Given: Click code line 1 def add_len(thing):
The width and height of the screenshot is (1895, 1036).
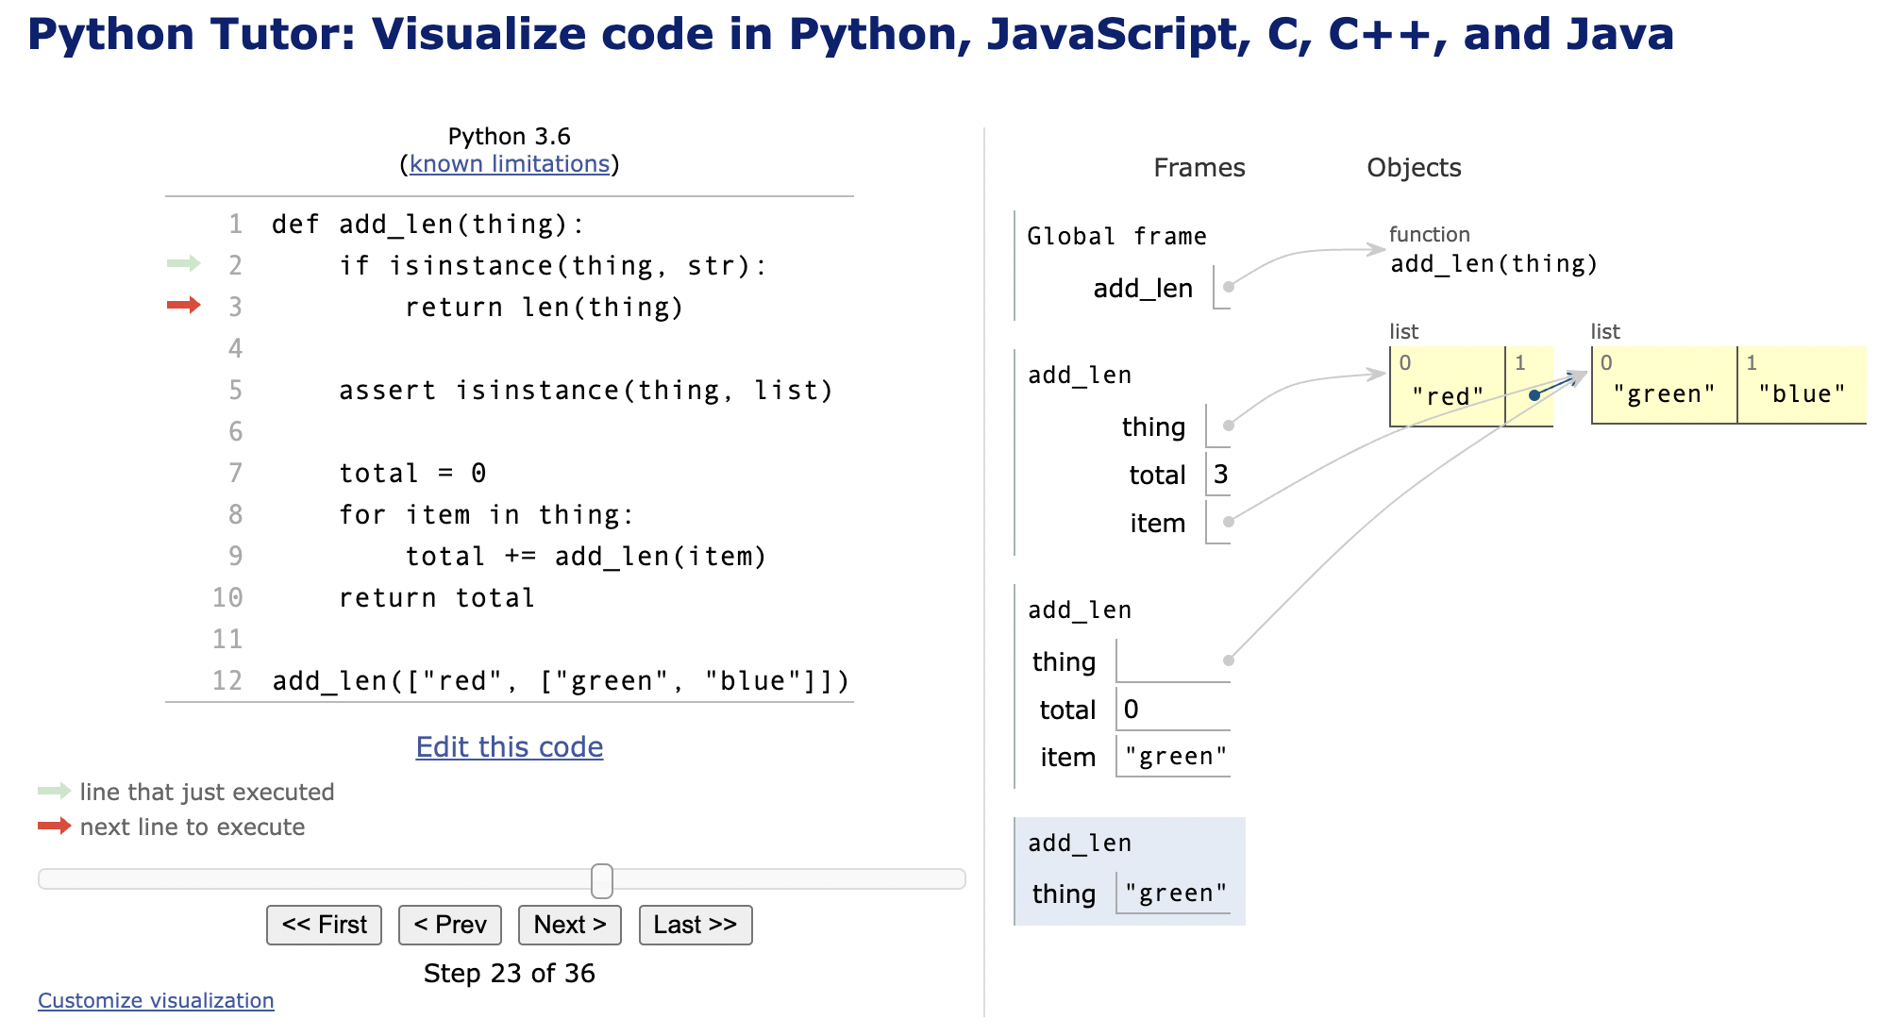Looking at the screenshot, I should [x=428, y=225].
